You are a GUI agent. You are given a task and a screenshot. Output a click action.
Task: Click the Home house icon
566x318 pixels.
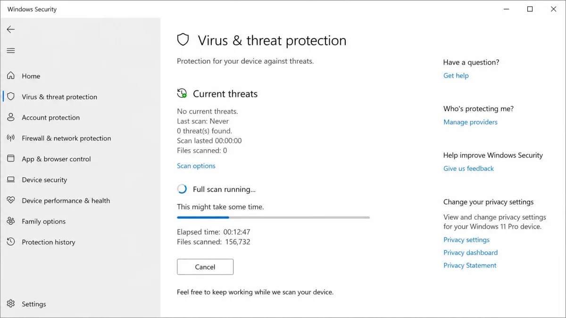11,76
